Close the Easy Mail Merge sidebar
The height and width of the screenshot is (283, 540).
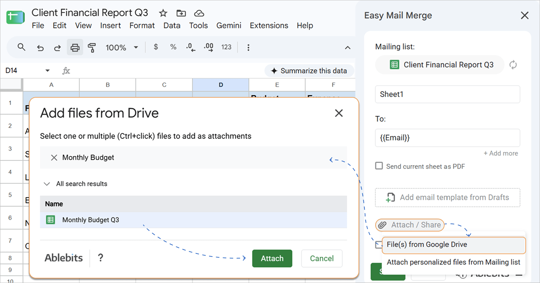pyautogui.click(x=525, y=15)
